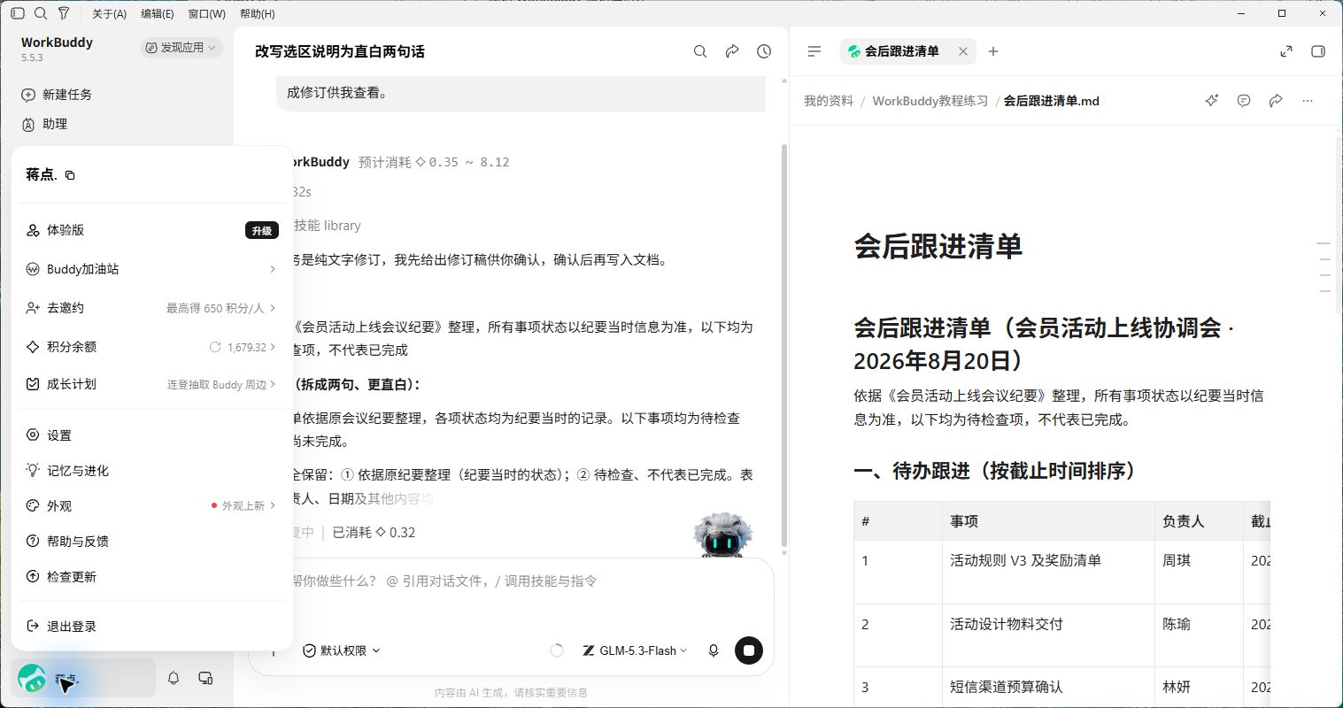Close the 会后跟进清单 tab
The width and height of the screenshot is (1343, 708).
[963, 51]
